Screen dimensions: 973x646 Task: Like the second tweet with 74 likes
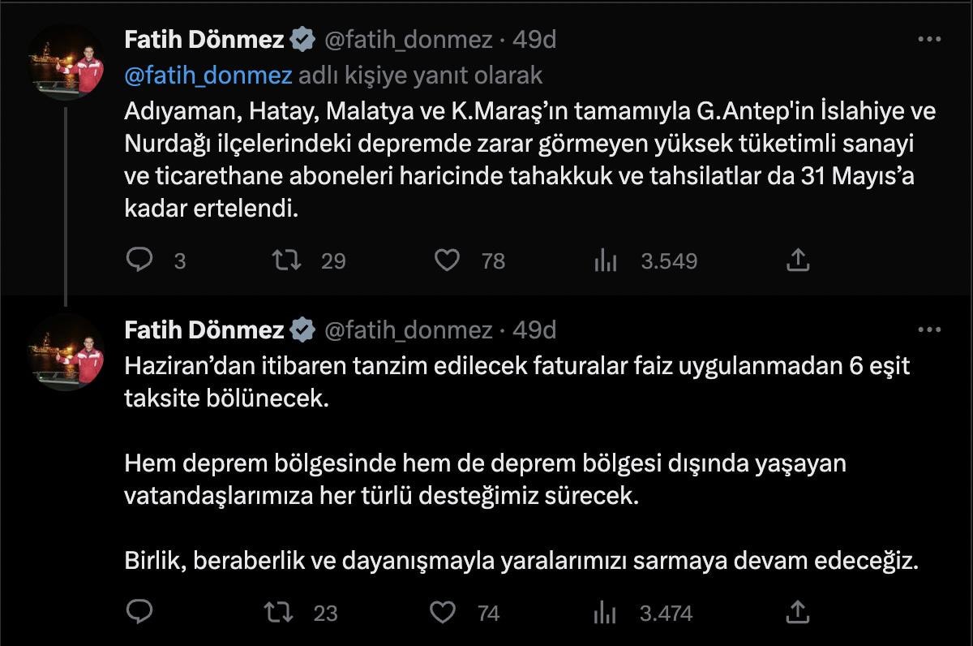click(x=442, y=612)
